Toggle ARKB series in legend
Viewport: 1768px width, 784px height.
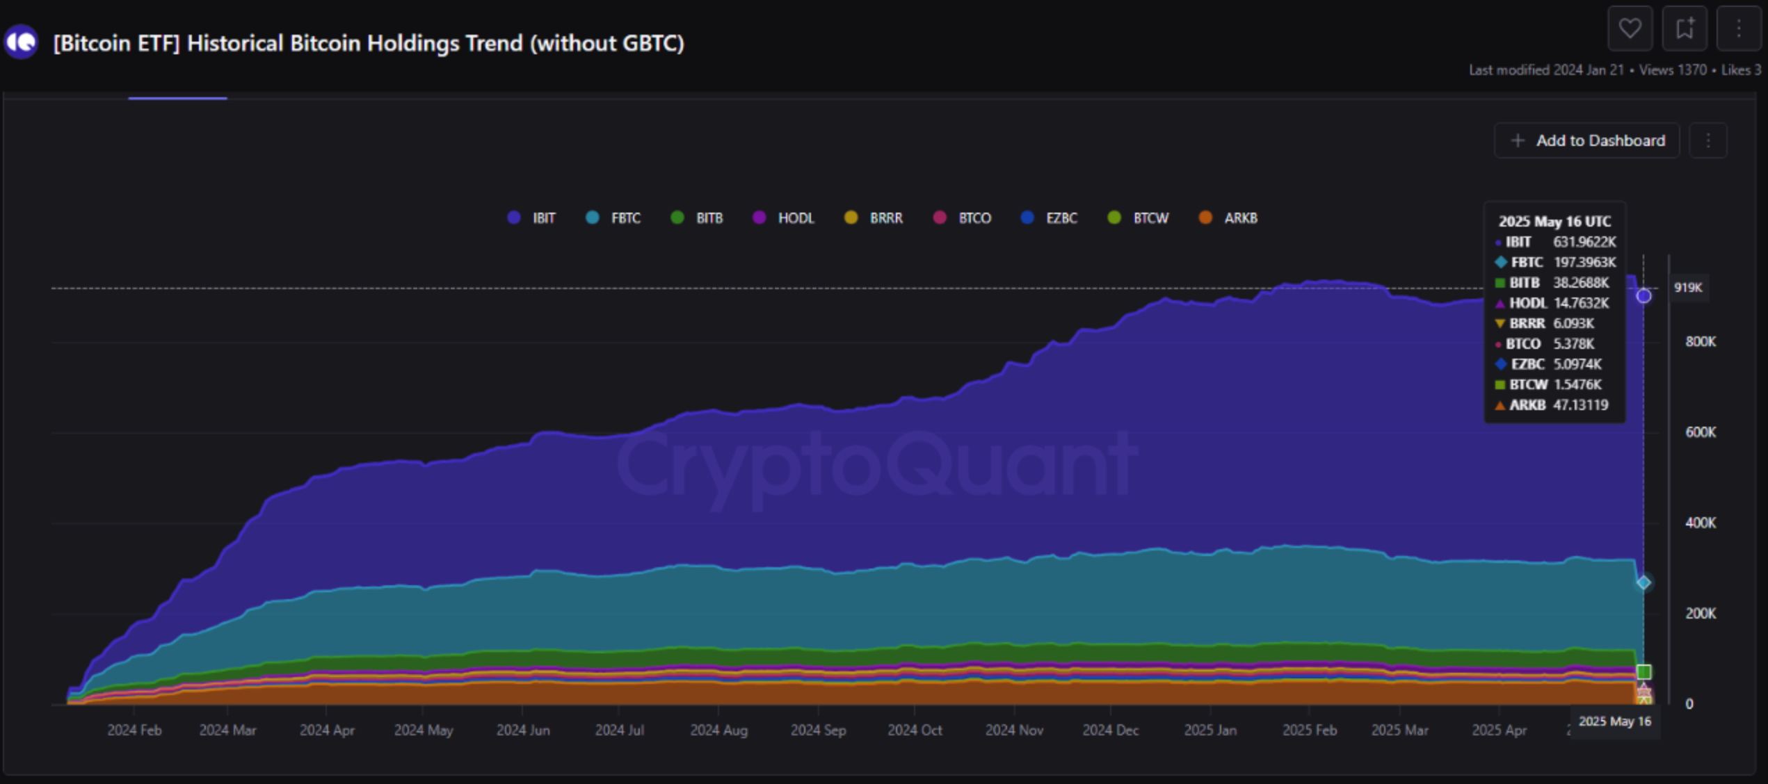1228,218
